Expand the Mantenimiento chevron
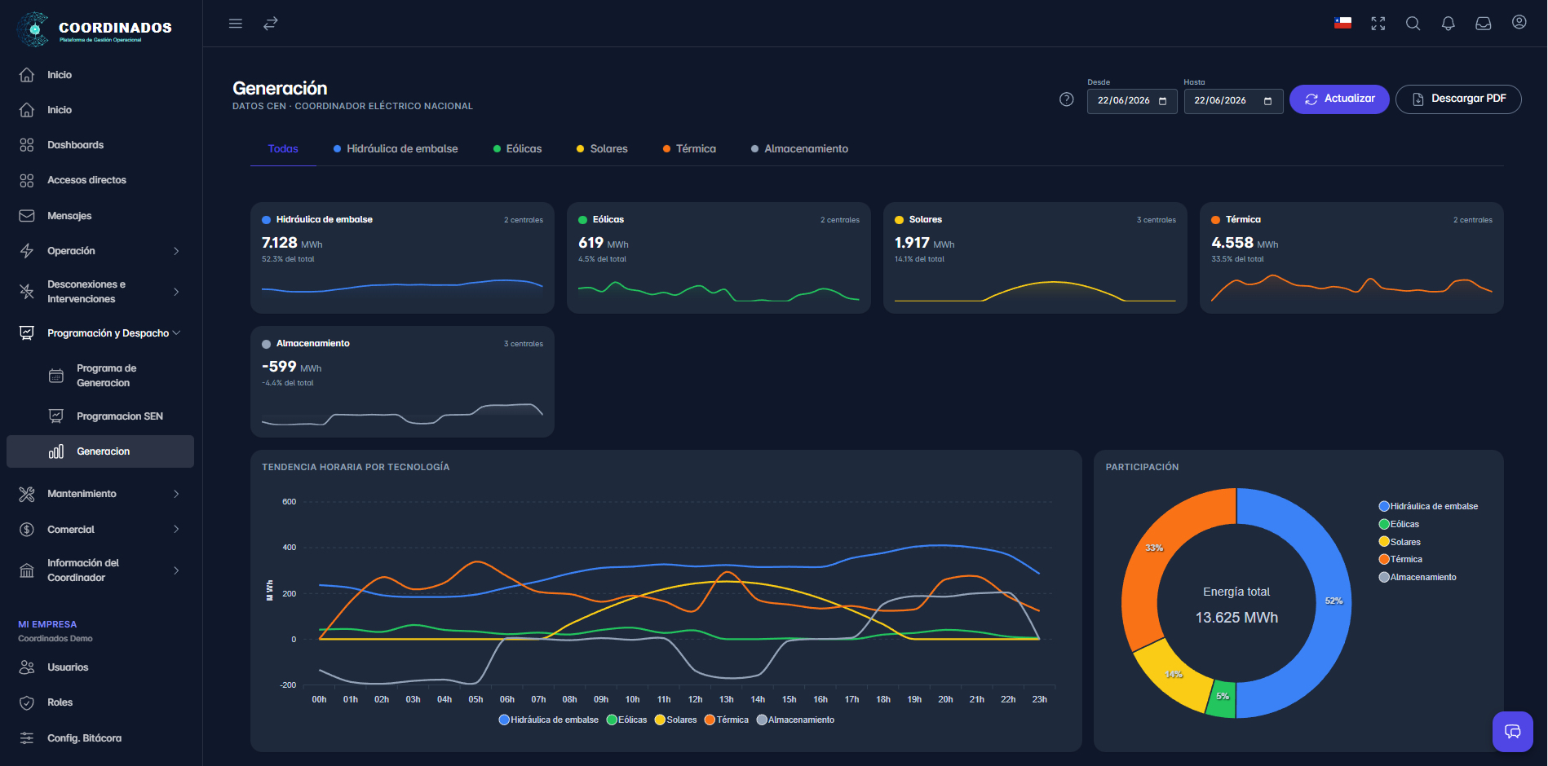The width and height of the screenshot is (1548, 766). 176,494
